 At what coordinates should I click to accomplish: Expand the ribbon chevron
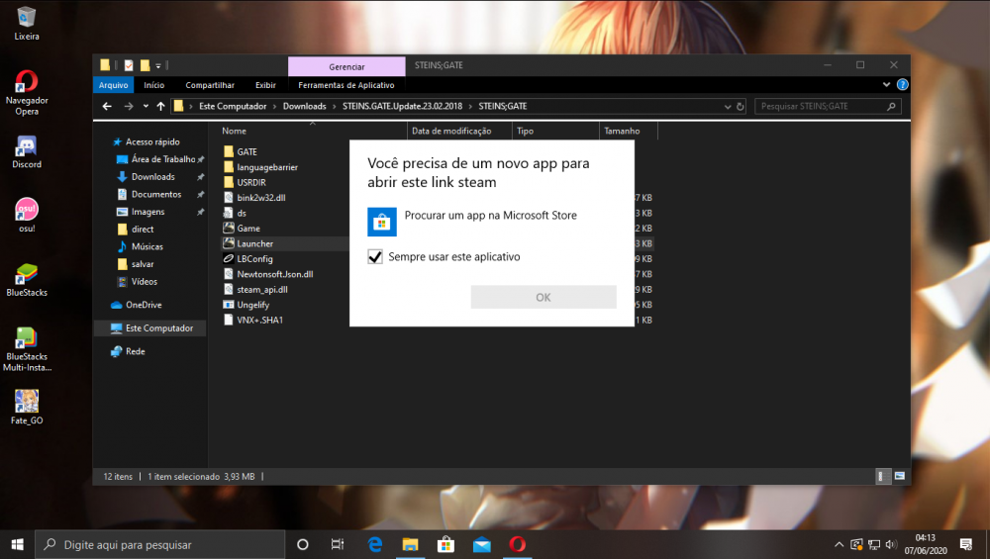pos(886,84)
